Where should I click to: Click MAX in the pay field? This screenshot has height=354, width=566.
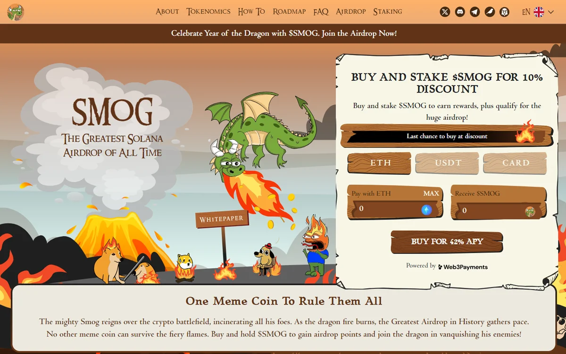click(431, 194)
